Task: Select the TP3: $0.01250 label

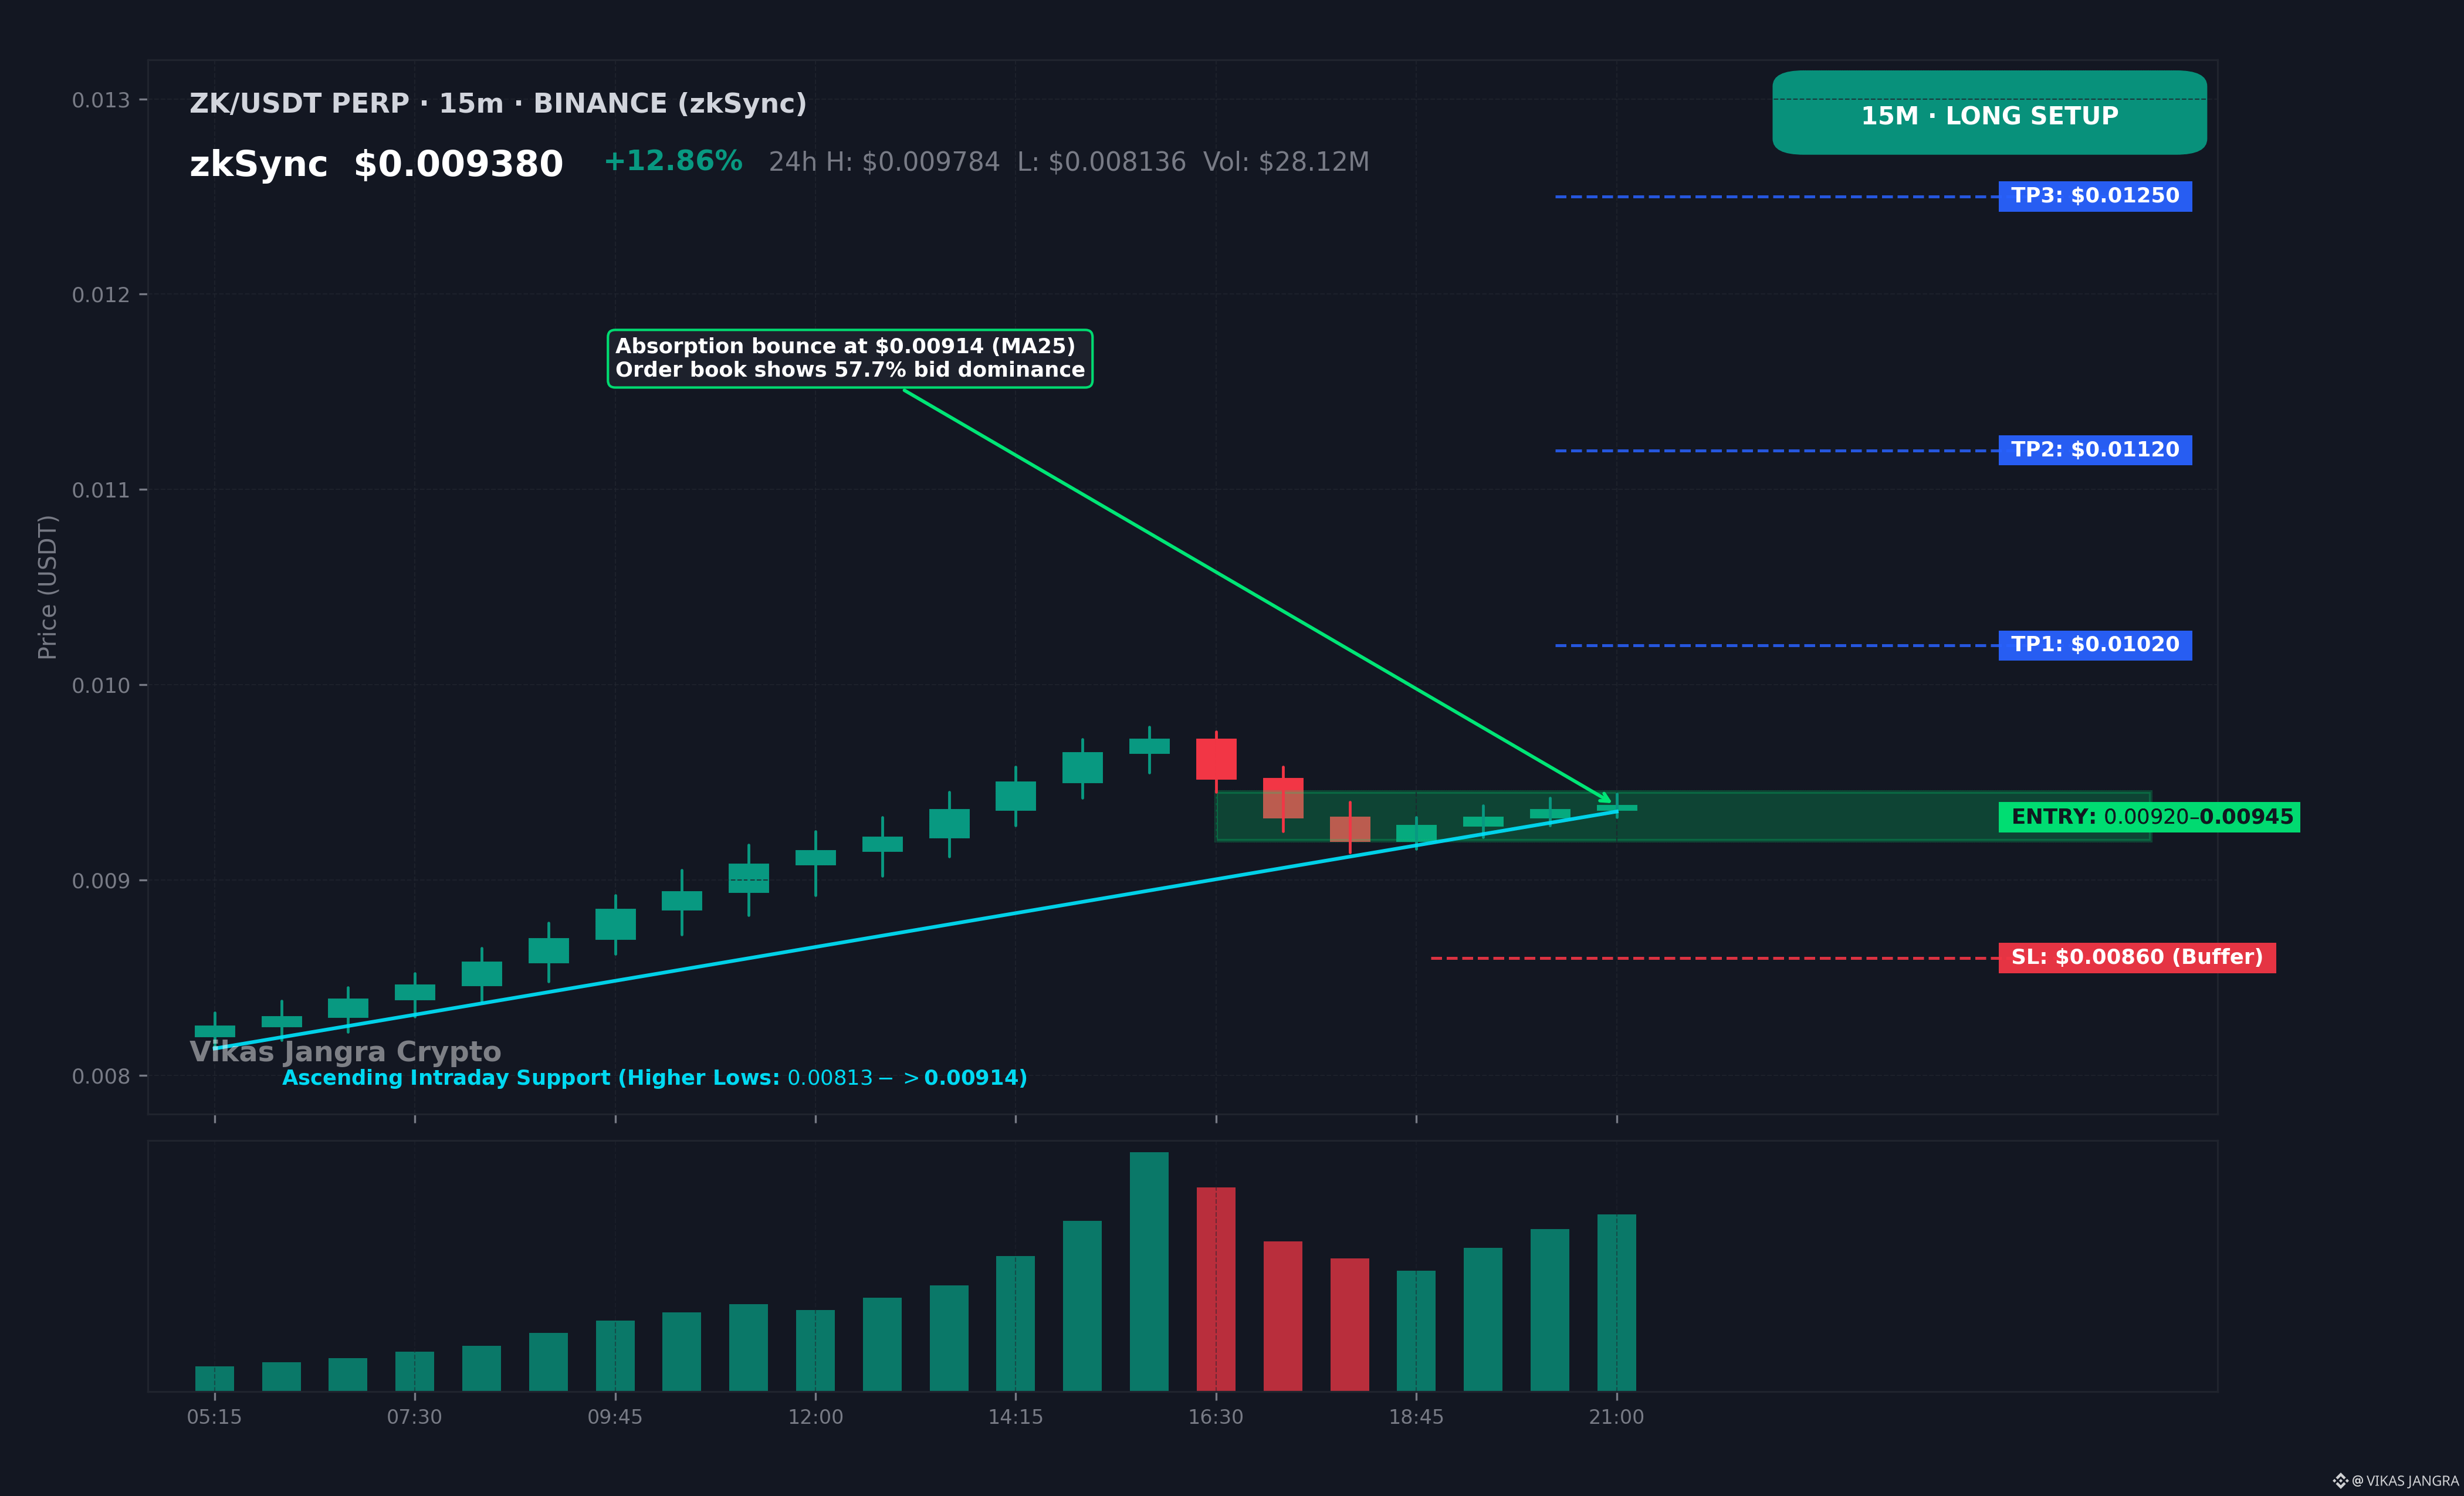Action: [2095, 196]
